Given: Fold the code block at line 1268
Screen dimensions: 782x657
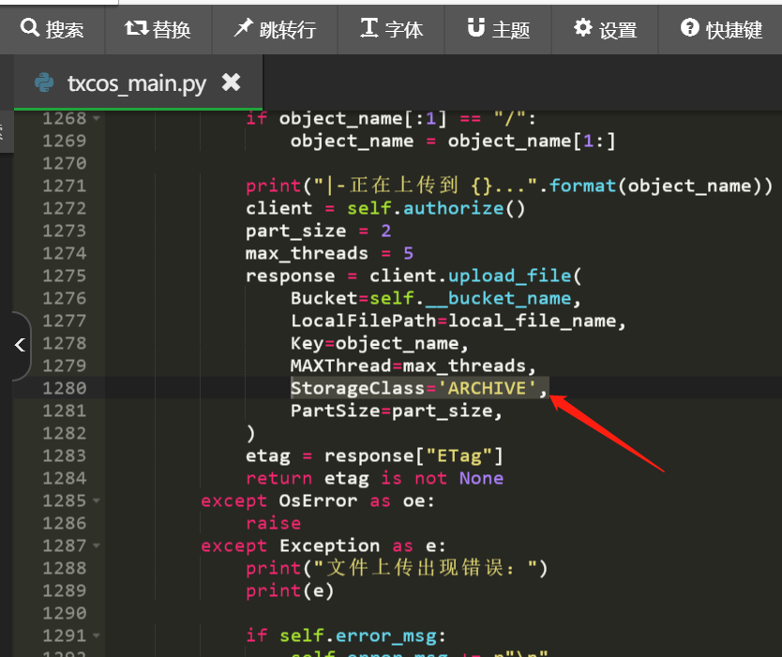Looking at the screenshot, I should [x=97, y=119].
